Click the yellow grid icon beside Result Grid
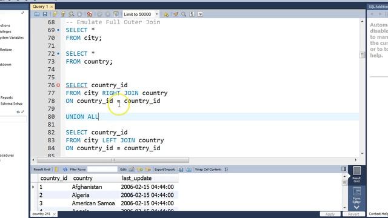This screenshot has height=218, width=388. 56,170
